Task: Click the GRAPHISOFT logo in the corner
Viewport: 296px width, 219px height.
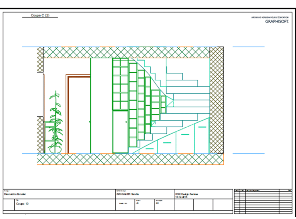Action: (277, 21)
